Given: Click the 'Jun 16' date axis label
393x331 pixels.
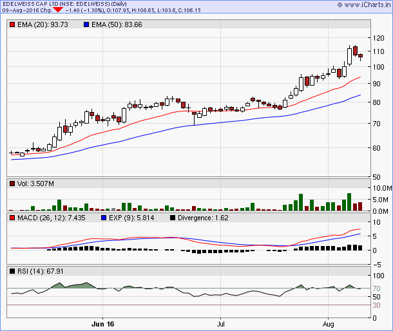Looking at the screenshot, I should click(103, 324).
